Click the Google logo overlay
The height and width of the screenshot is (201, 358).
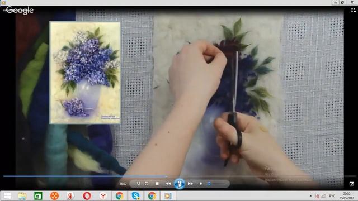click(x=20, y=11)
